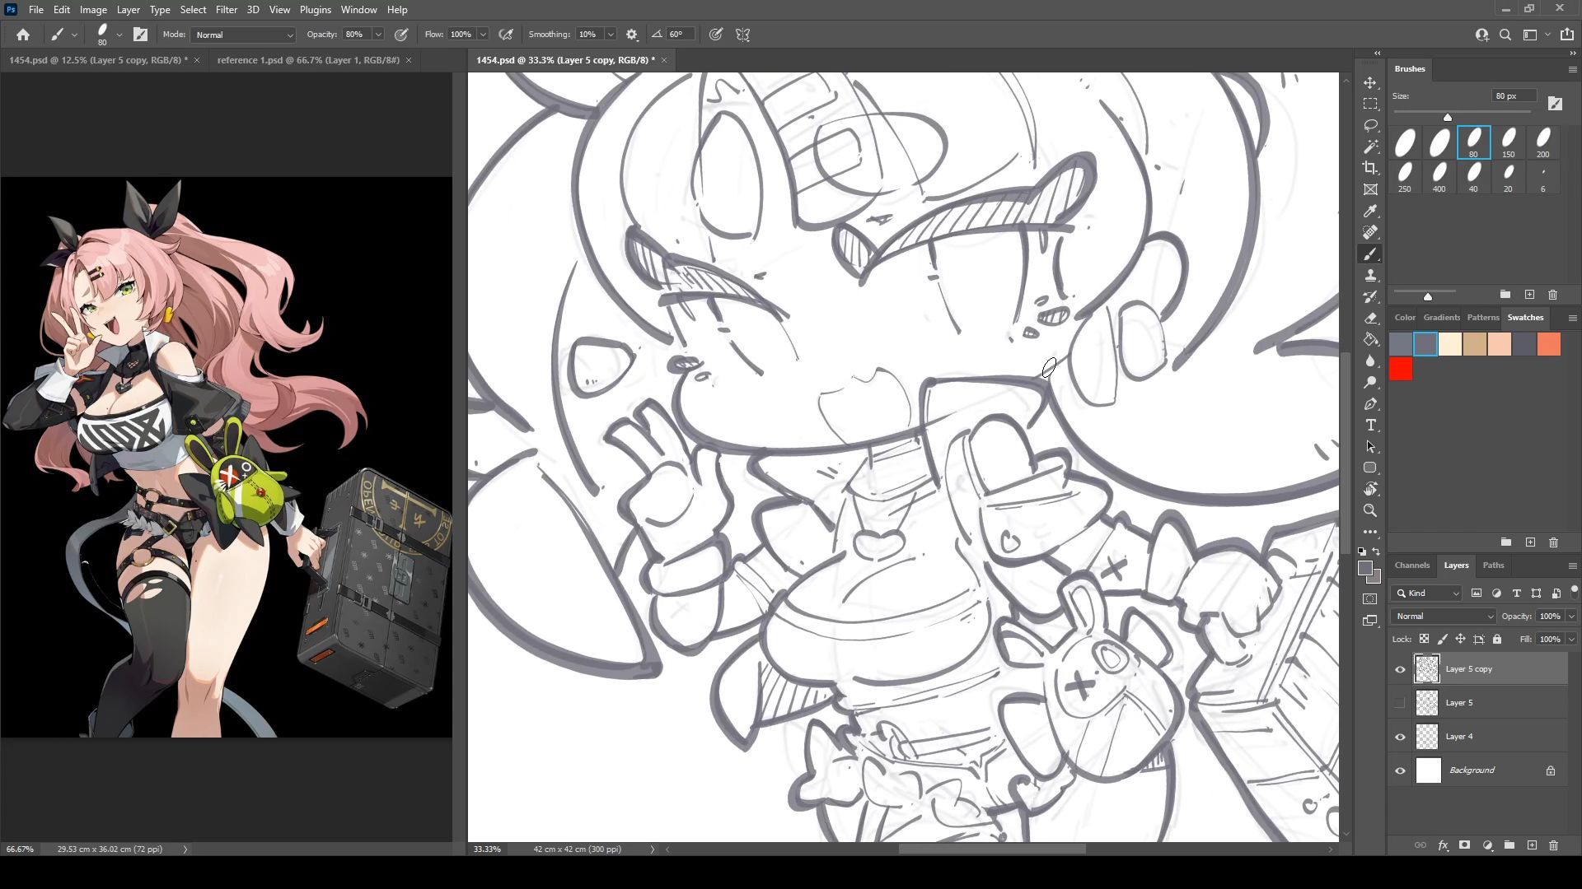The width and height of the screenshot is (1582, 889).
Task: Click the Smoothing options gear icon
Action: coord(632,35)
